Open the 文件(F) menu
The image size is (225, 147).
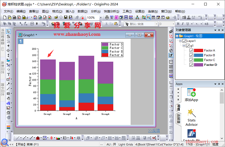pyautogui.click(x=8, y=11)
